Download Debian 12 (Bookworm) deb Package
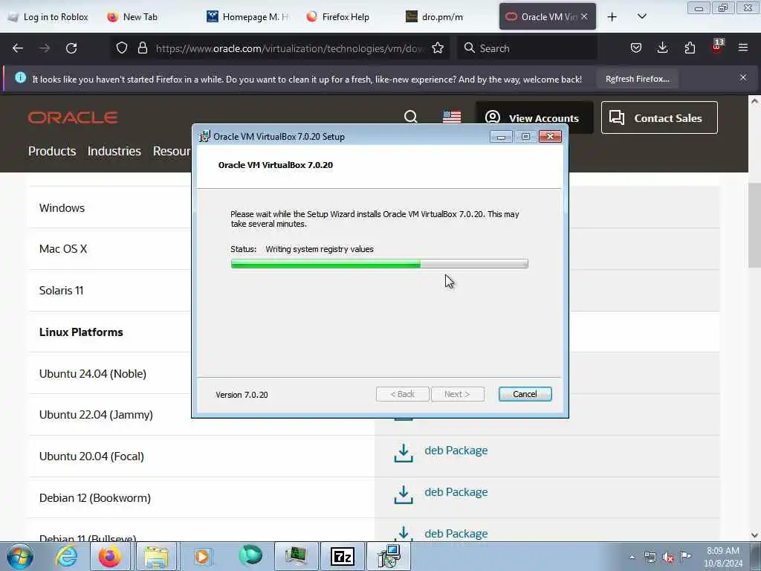This screenshot has width=761, height=571. (456, 492)
